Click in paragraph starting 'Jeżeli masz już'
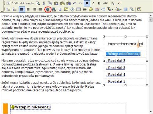Screen dimensions: 153x114 [x=51, y=86]
